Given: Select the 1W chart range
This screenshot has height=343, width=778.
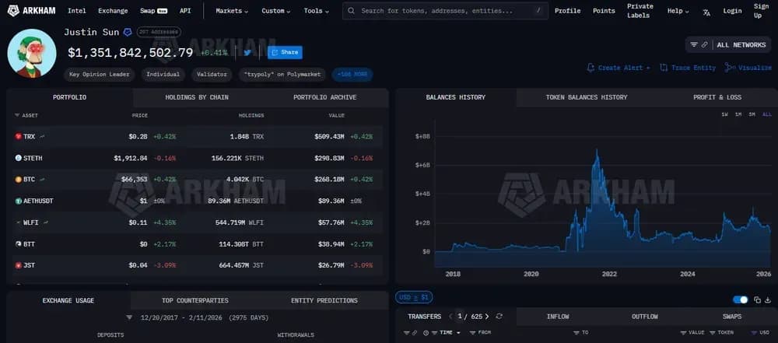Looking at the screenshot, I should (724, 114).
